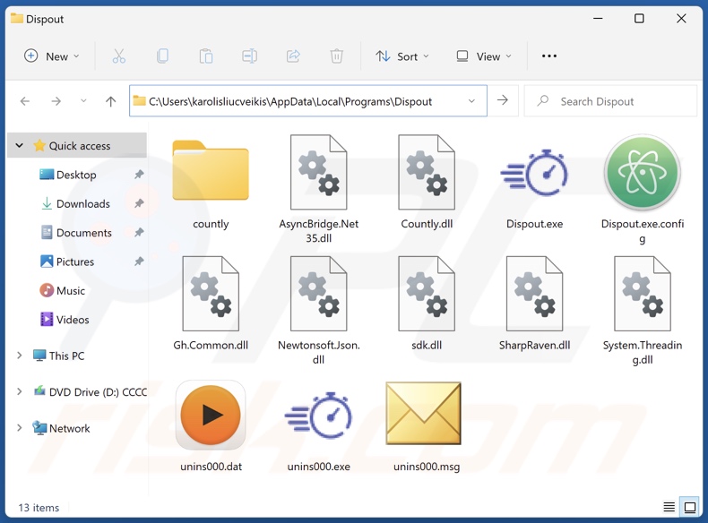Click the Go to arrow beside address
The width and height of the screenshot is (708, 523).
tap(503, 100)
